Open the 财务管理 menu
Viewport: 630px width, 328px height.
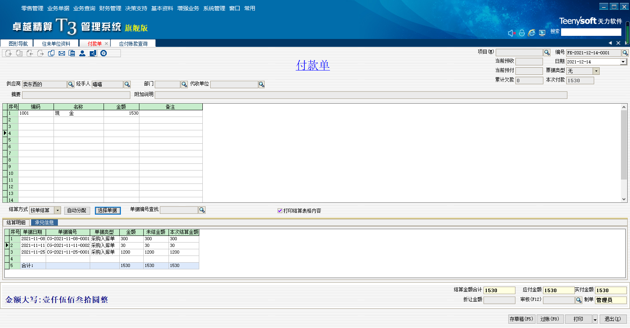tap(110, 8)
